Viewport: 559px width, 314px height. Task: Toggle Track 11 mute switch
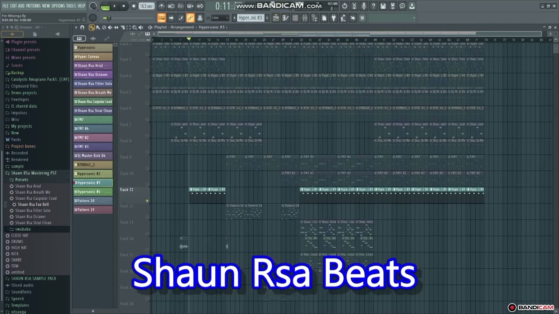pyautogui.click(x=147, y=201)
